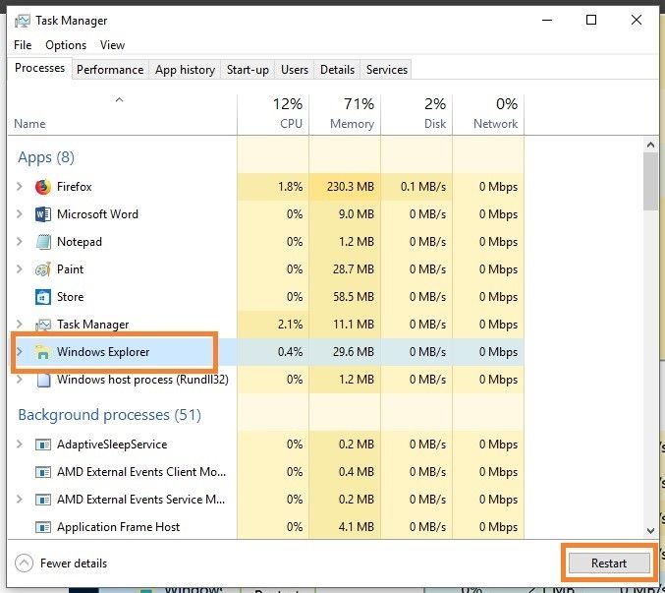Screen dimensions: 665x593
Task: Click the Store bag icon
Action: click(43, 297)
